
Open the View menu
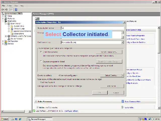[x=16, y=6]
